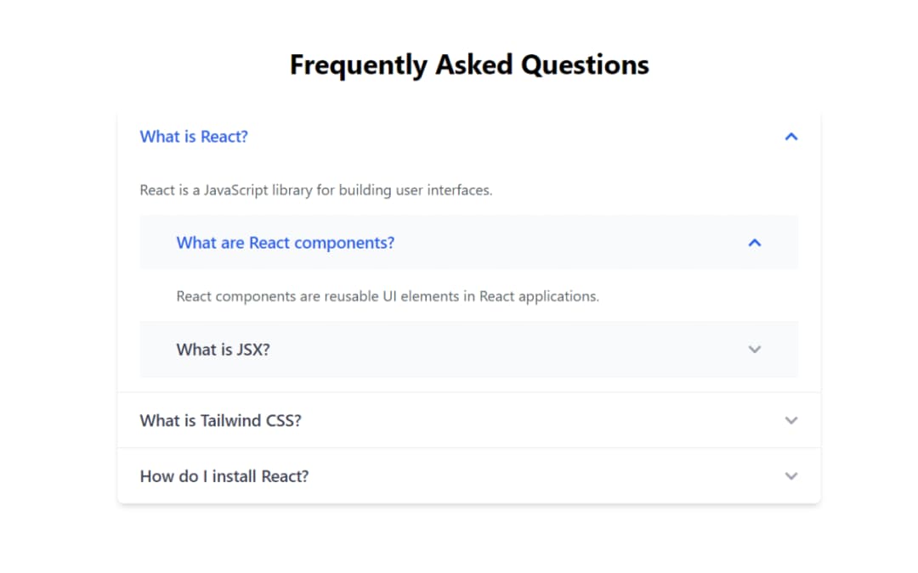Click the chevron icon for Tailwind CSS question
Screen dimensions: 918x573
[x=791, y=420]
